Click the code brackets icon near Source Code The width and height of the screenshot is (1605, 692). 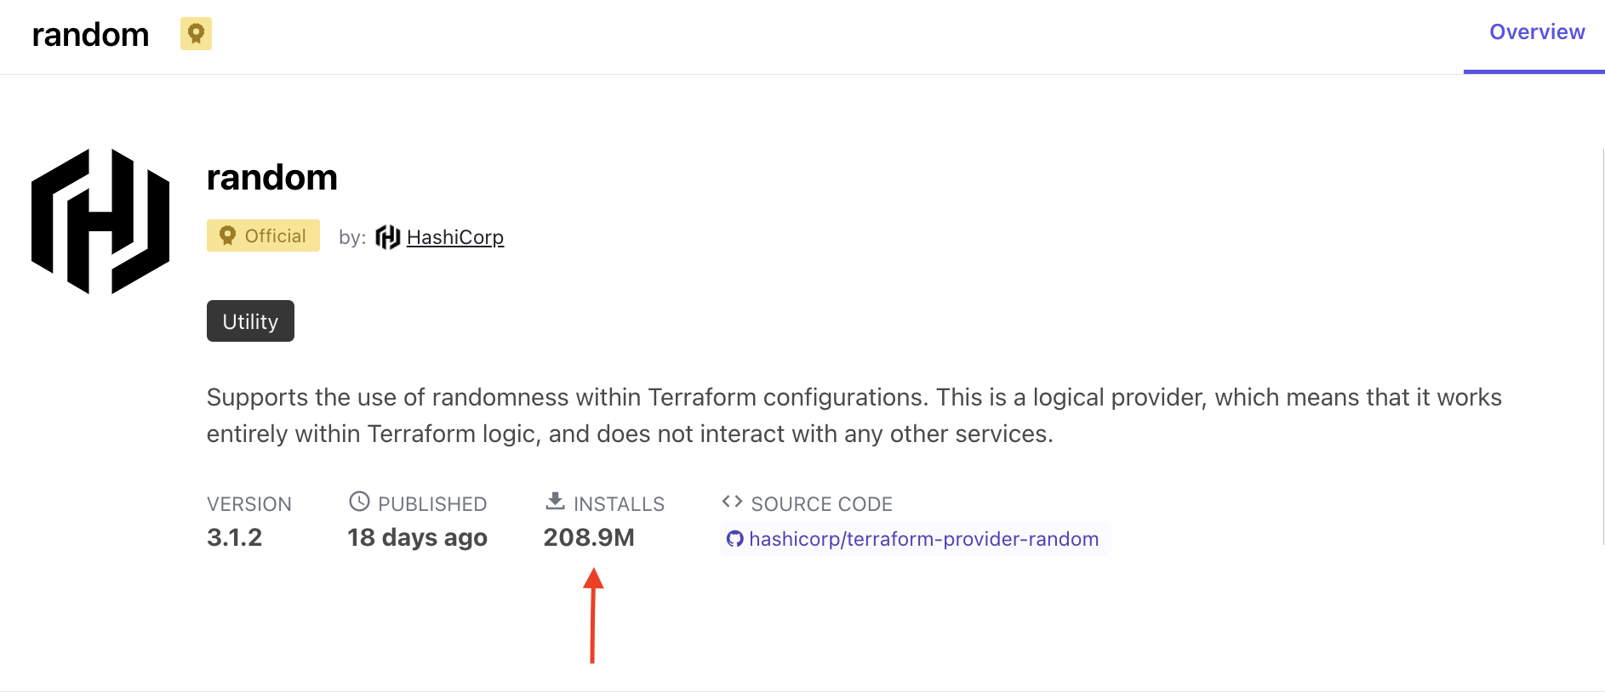(x=732, y=502)
